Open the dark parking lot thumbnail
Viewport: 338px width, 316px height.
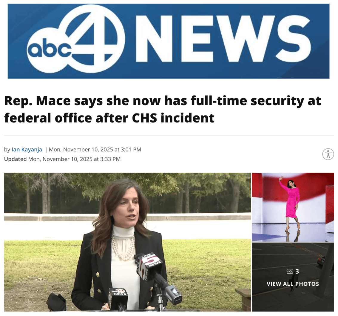(x=293, y=277)
